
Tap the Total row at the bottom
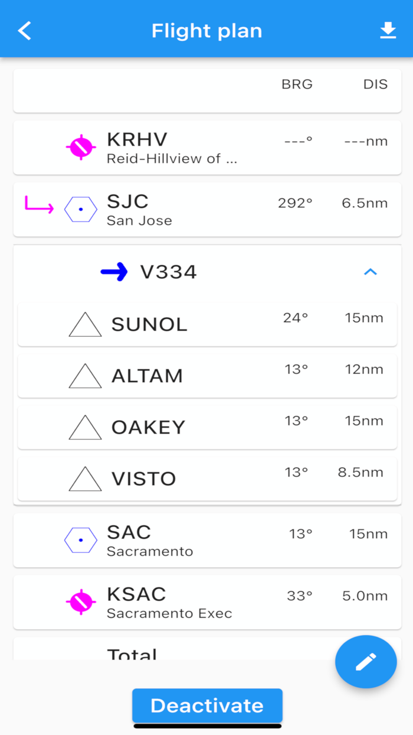(177, 653)
